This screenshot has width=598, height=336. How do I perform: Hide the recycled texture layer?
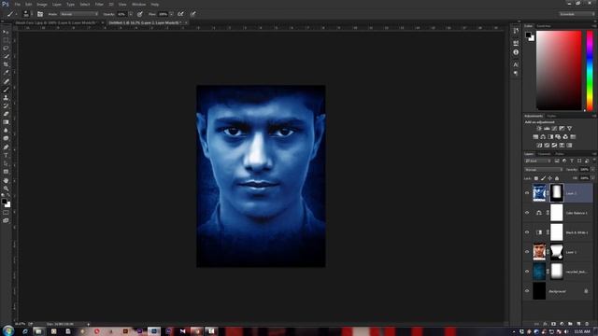[527, 272]
